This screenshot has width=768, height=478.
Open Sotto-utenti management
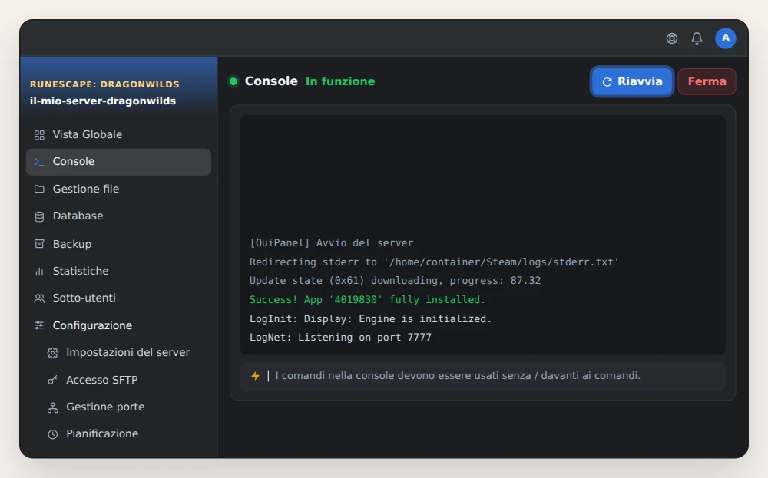[x=118, y=298]
